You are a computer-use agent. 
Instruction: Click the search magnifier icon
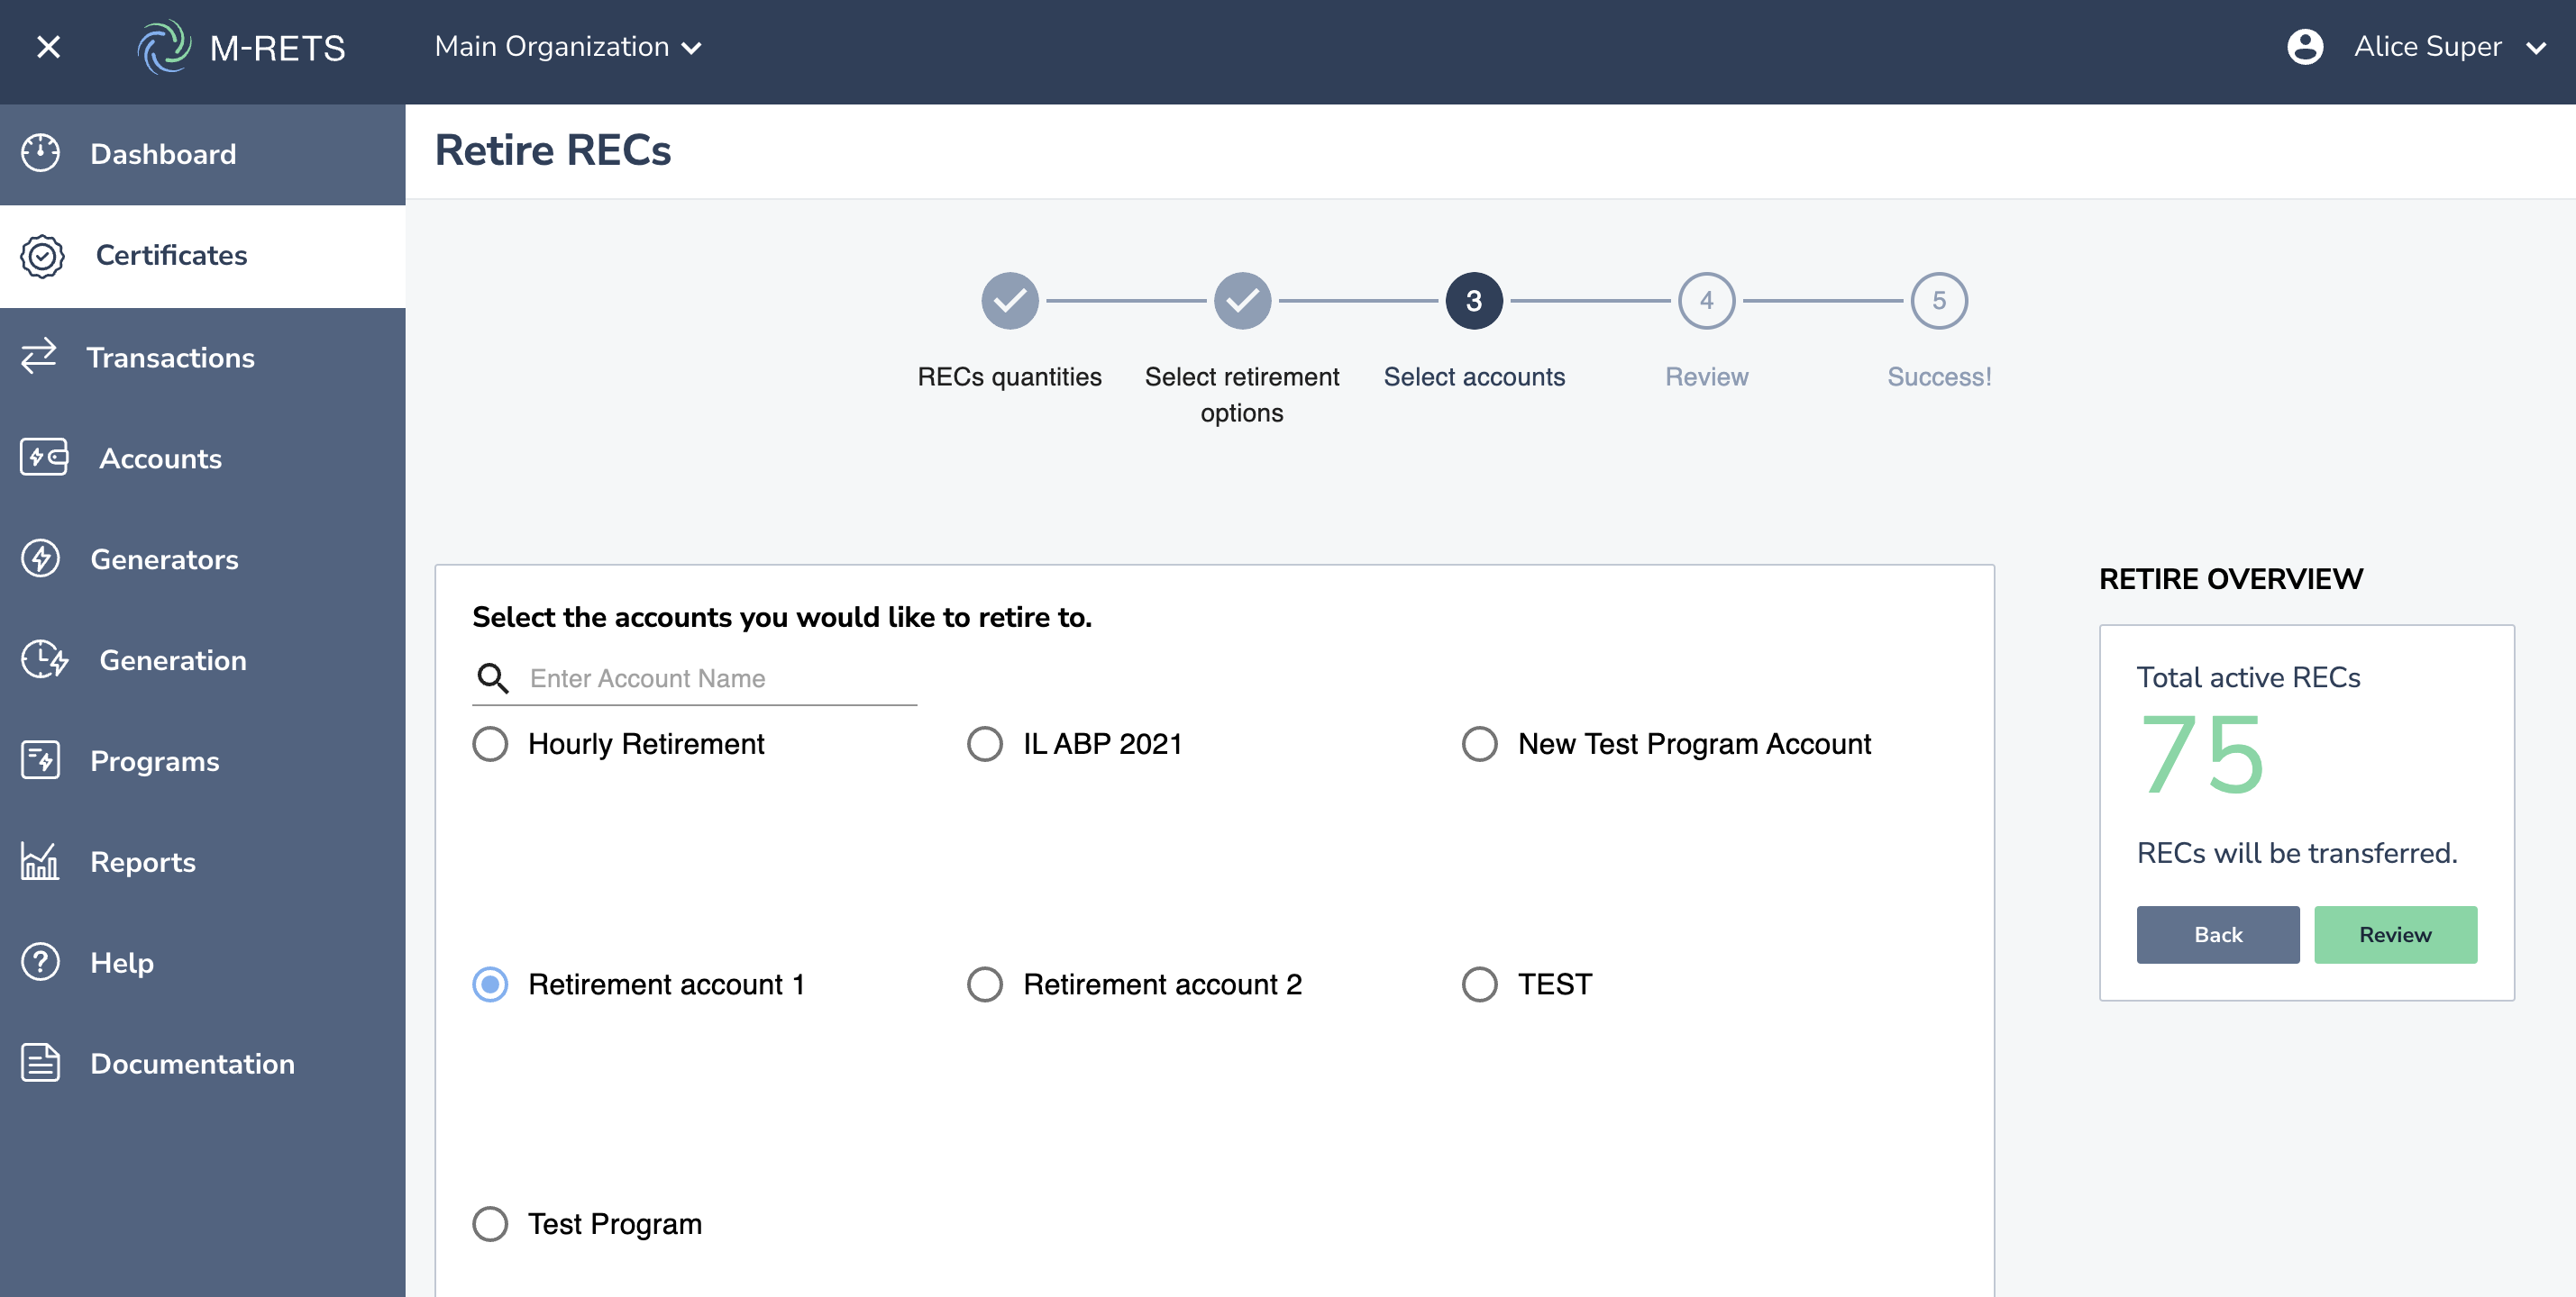[x=492, y=678]
